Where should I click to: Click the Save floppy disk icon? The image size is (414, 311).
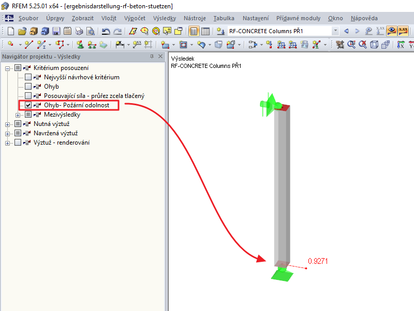[x=56, y=31]
